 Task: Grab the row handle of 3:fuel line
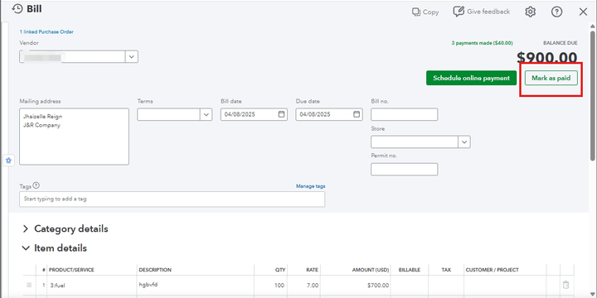[29, 285]
